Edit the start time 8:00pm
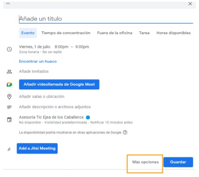199x177 pixels. point(62,47)
